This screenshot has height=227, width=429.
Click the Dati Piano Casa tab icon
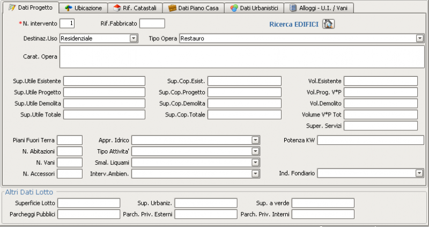pos(172,8)
